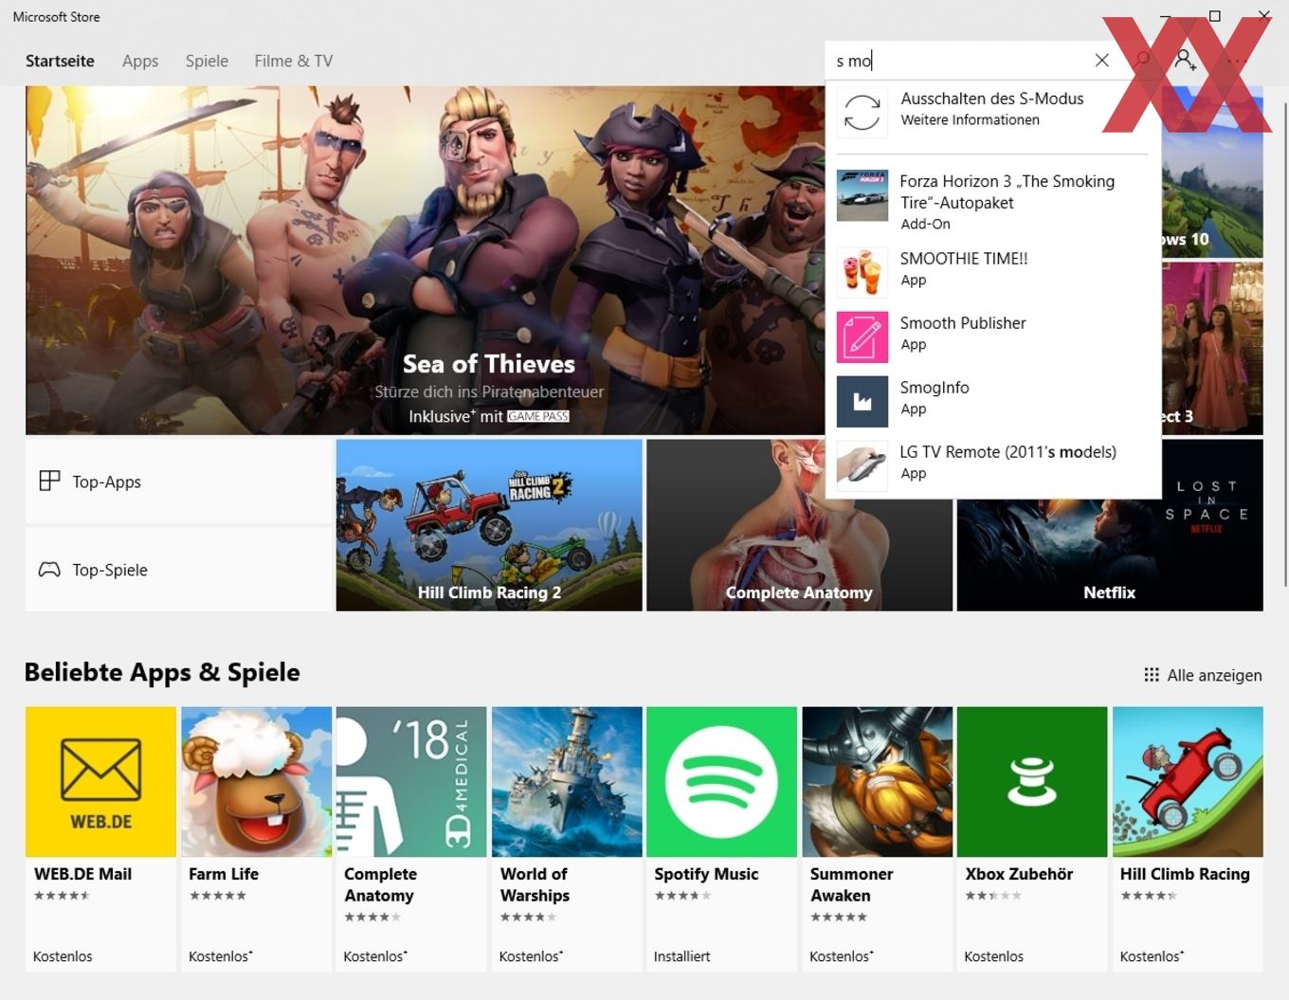
Task: Switch to the Spiele tab
Action: (x=207, y=61)
